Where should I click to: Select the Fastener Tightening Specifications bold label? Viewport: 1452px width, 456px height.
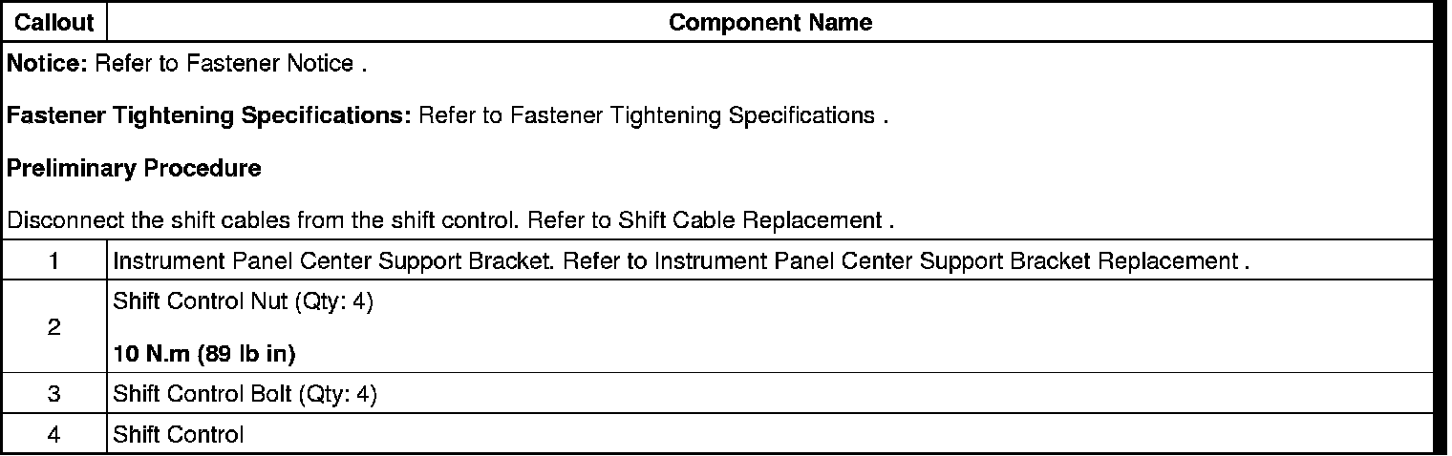[x=209, y=116]
